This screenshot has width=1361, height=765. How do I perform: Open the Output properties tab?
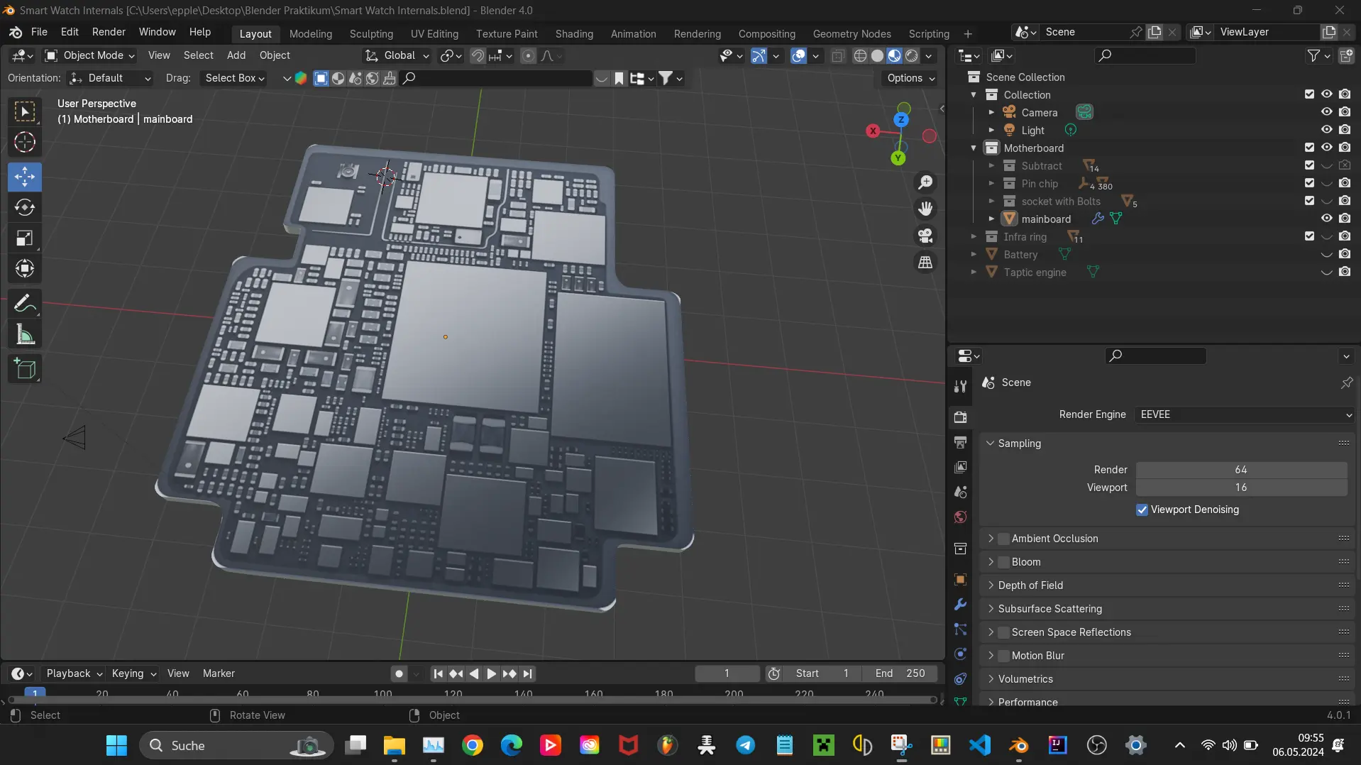(960, 442)
